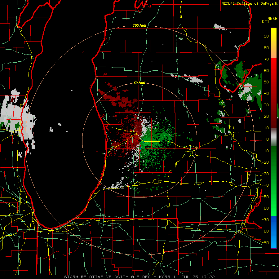Click the -40 scale value

tap(265, 185)
